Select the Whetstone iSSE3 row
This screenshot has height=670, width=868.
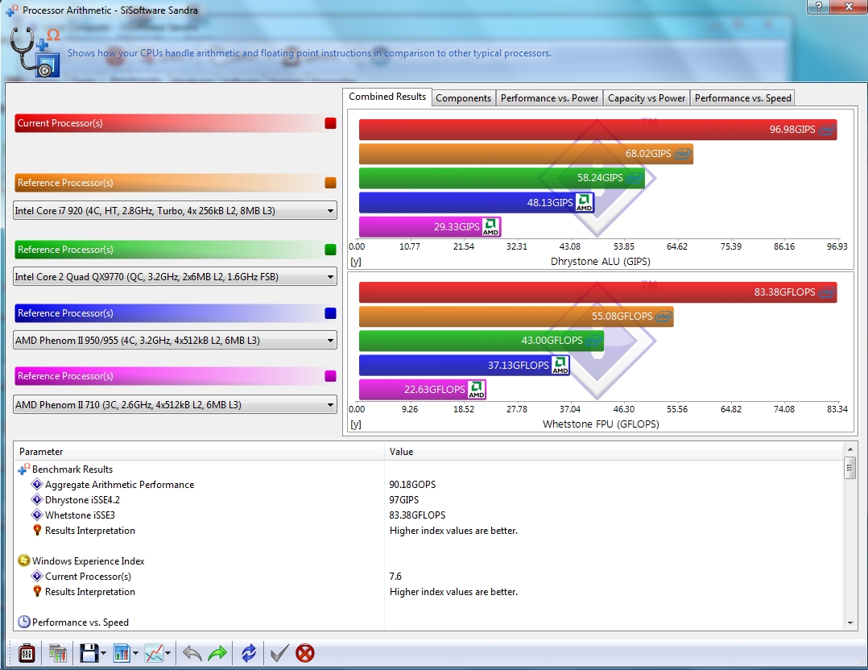(428, 515)
